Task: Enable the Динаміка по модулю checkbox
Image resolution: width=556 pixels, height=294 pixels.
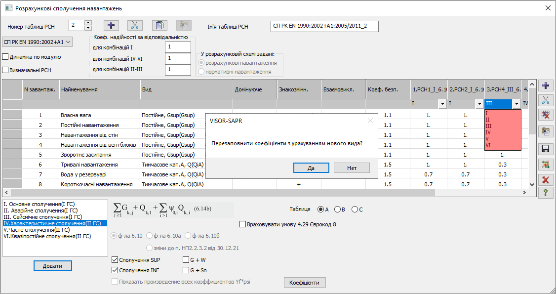Action: coord(6,57)
